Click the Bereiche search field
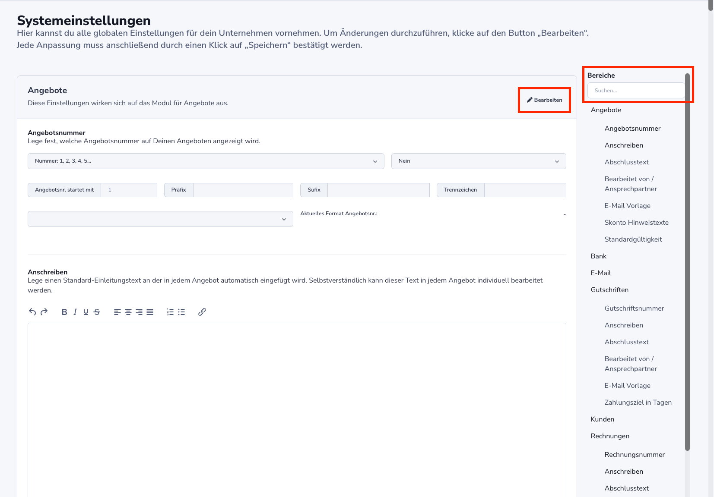The width and height of the screenshot is (714, 497). pos(635,91)
